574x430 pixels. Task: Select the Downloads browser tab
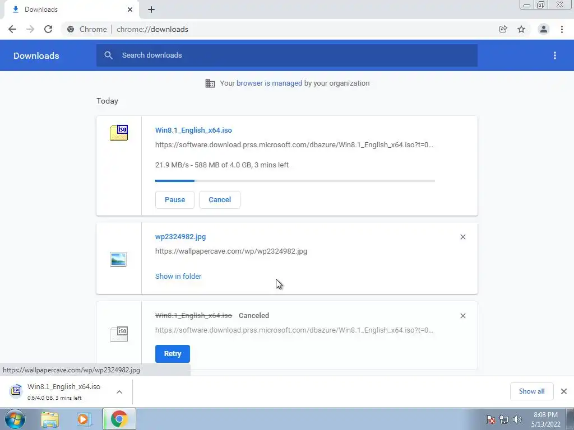(x=71, y=10)
